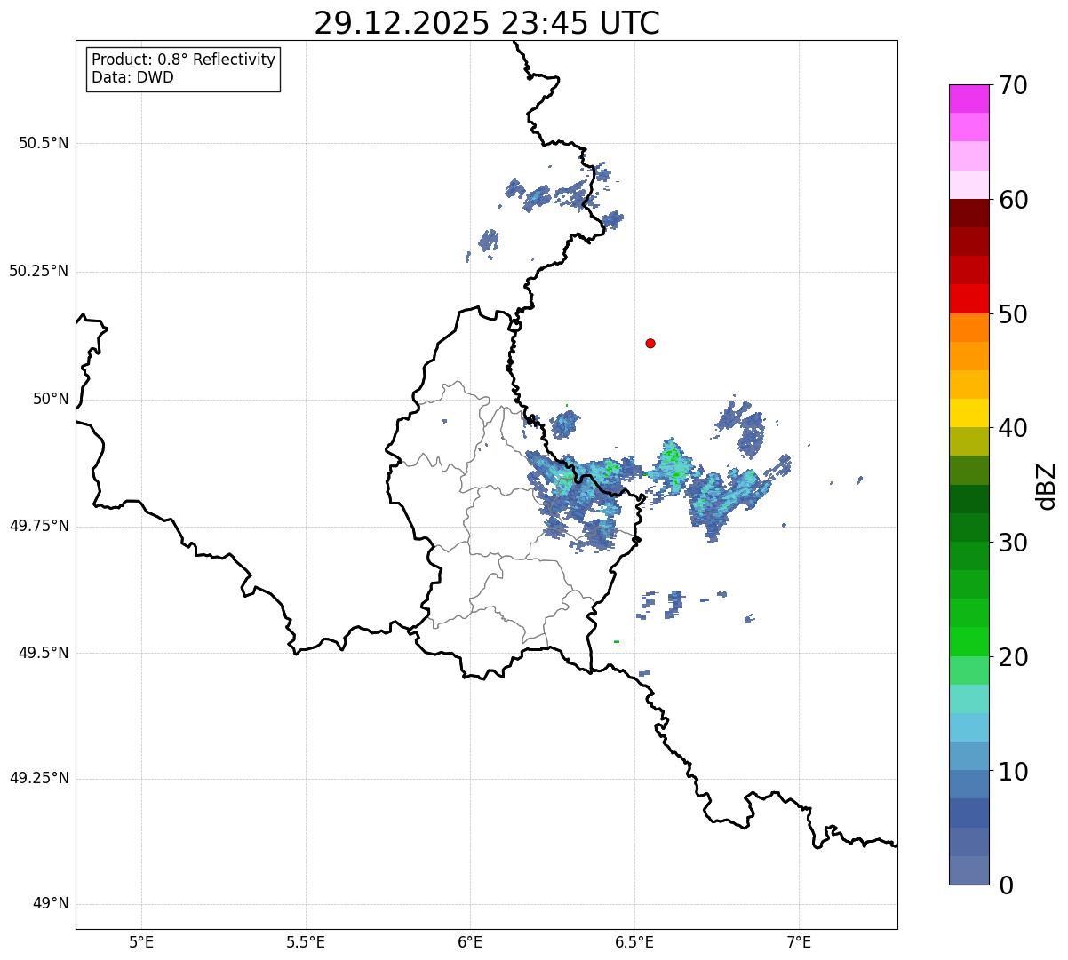Select the olive segment just below 40 dBZ
1068x960 pixels.
[x=968, y=441]
